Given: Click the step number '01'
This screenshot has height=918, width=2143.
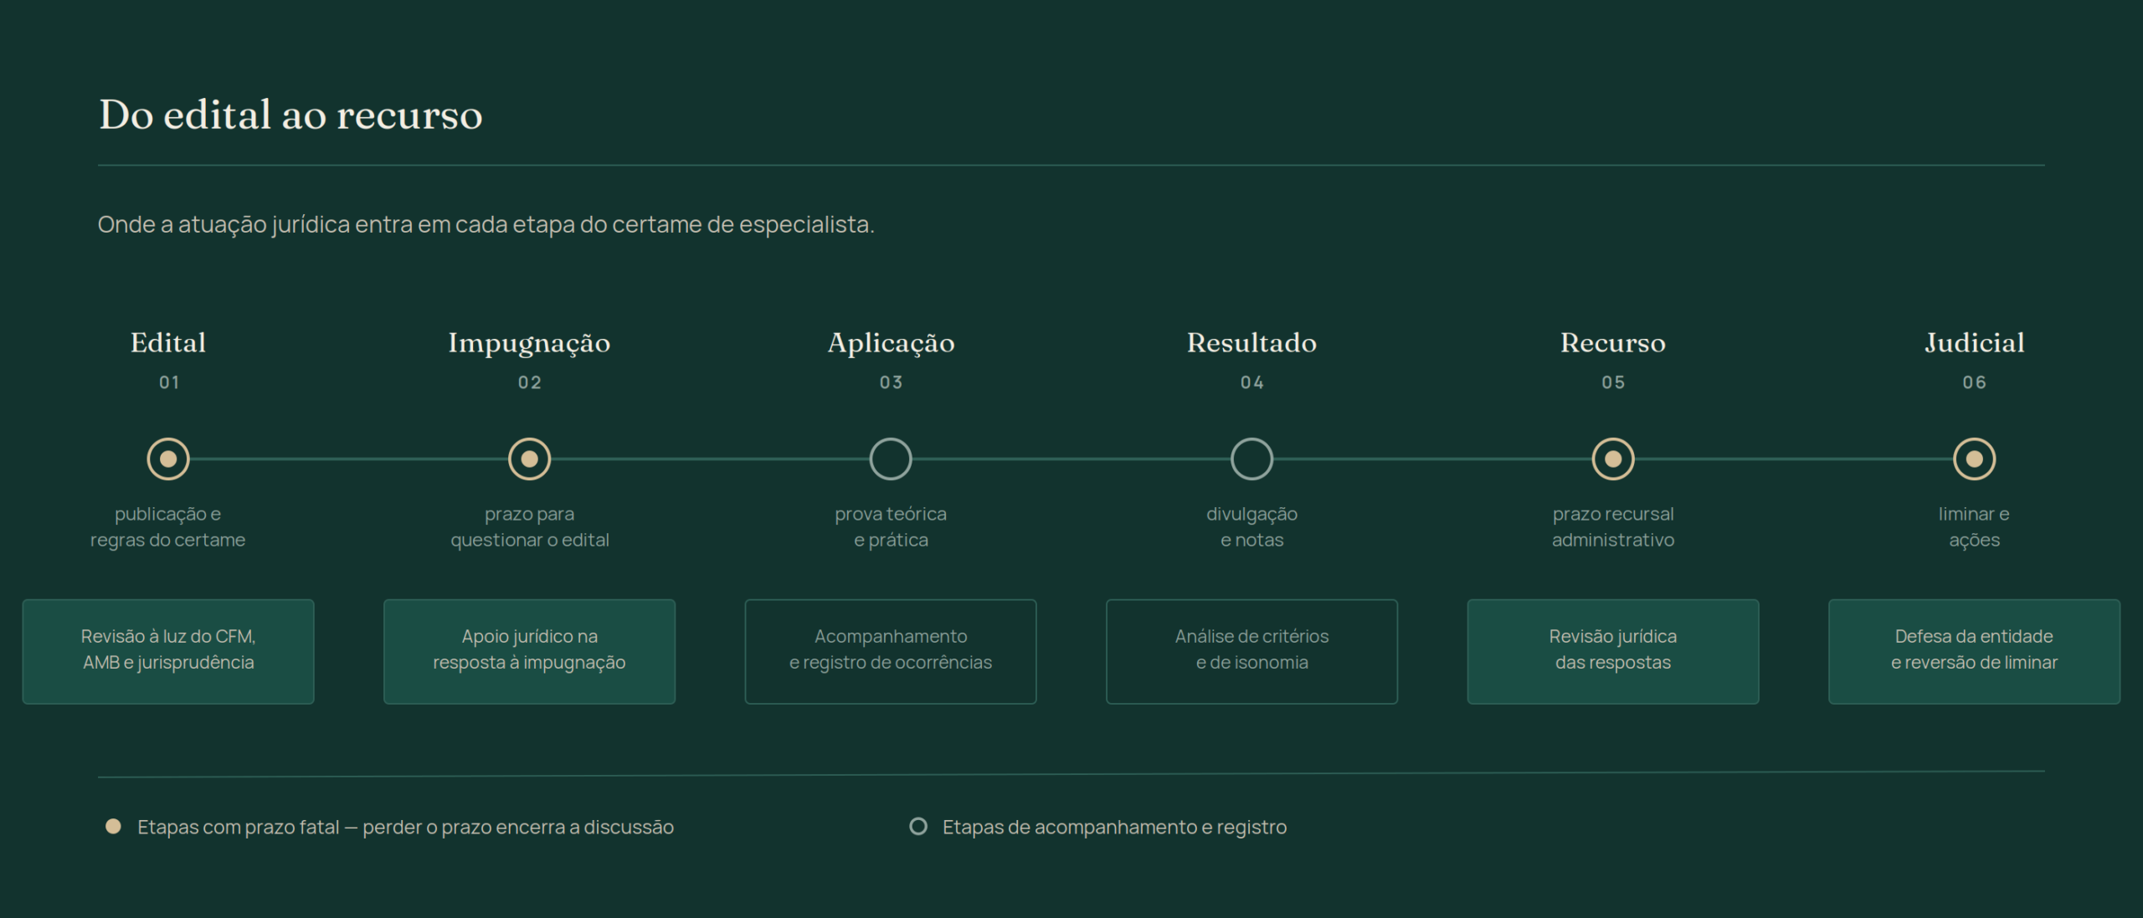Looking at the screenshot, I should pos(169,382).
